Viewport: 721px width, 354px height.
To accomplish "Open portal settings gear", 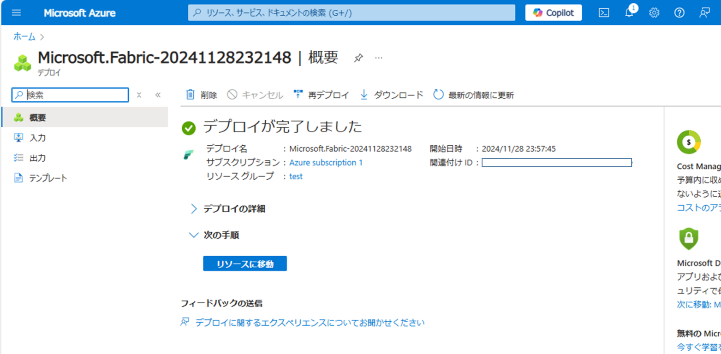I will tap(654, 13).
